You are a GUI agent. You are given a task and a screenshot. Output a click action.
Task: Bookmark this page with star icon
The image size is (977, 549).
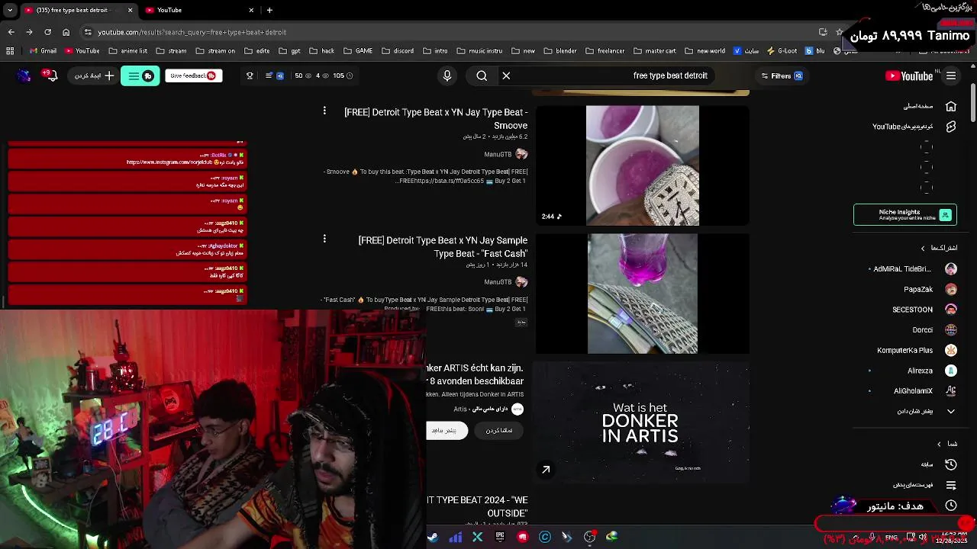[x=839, y=32]
